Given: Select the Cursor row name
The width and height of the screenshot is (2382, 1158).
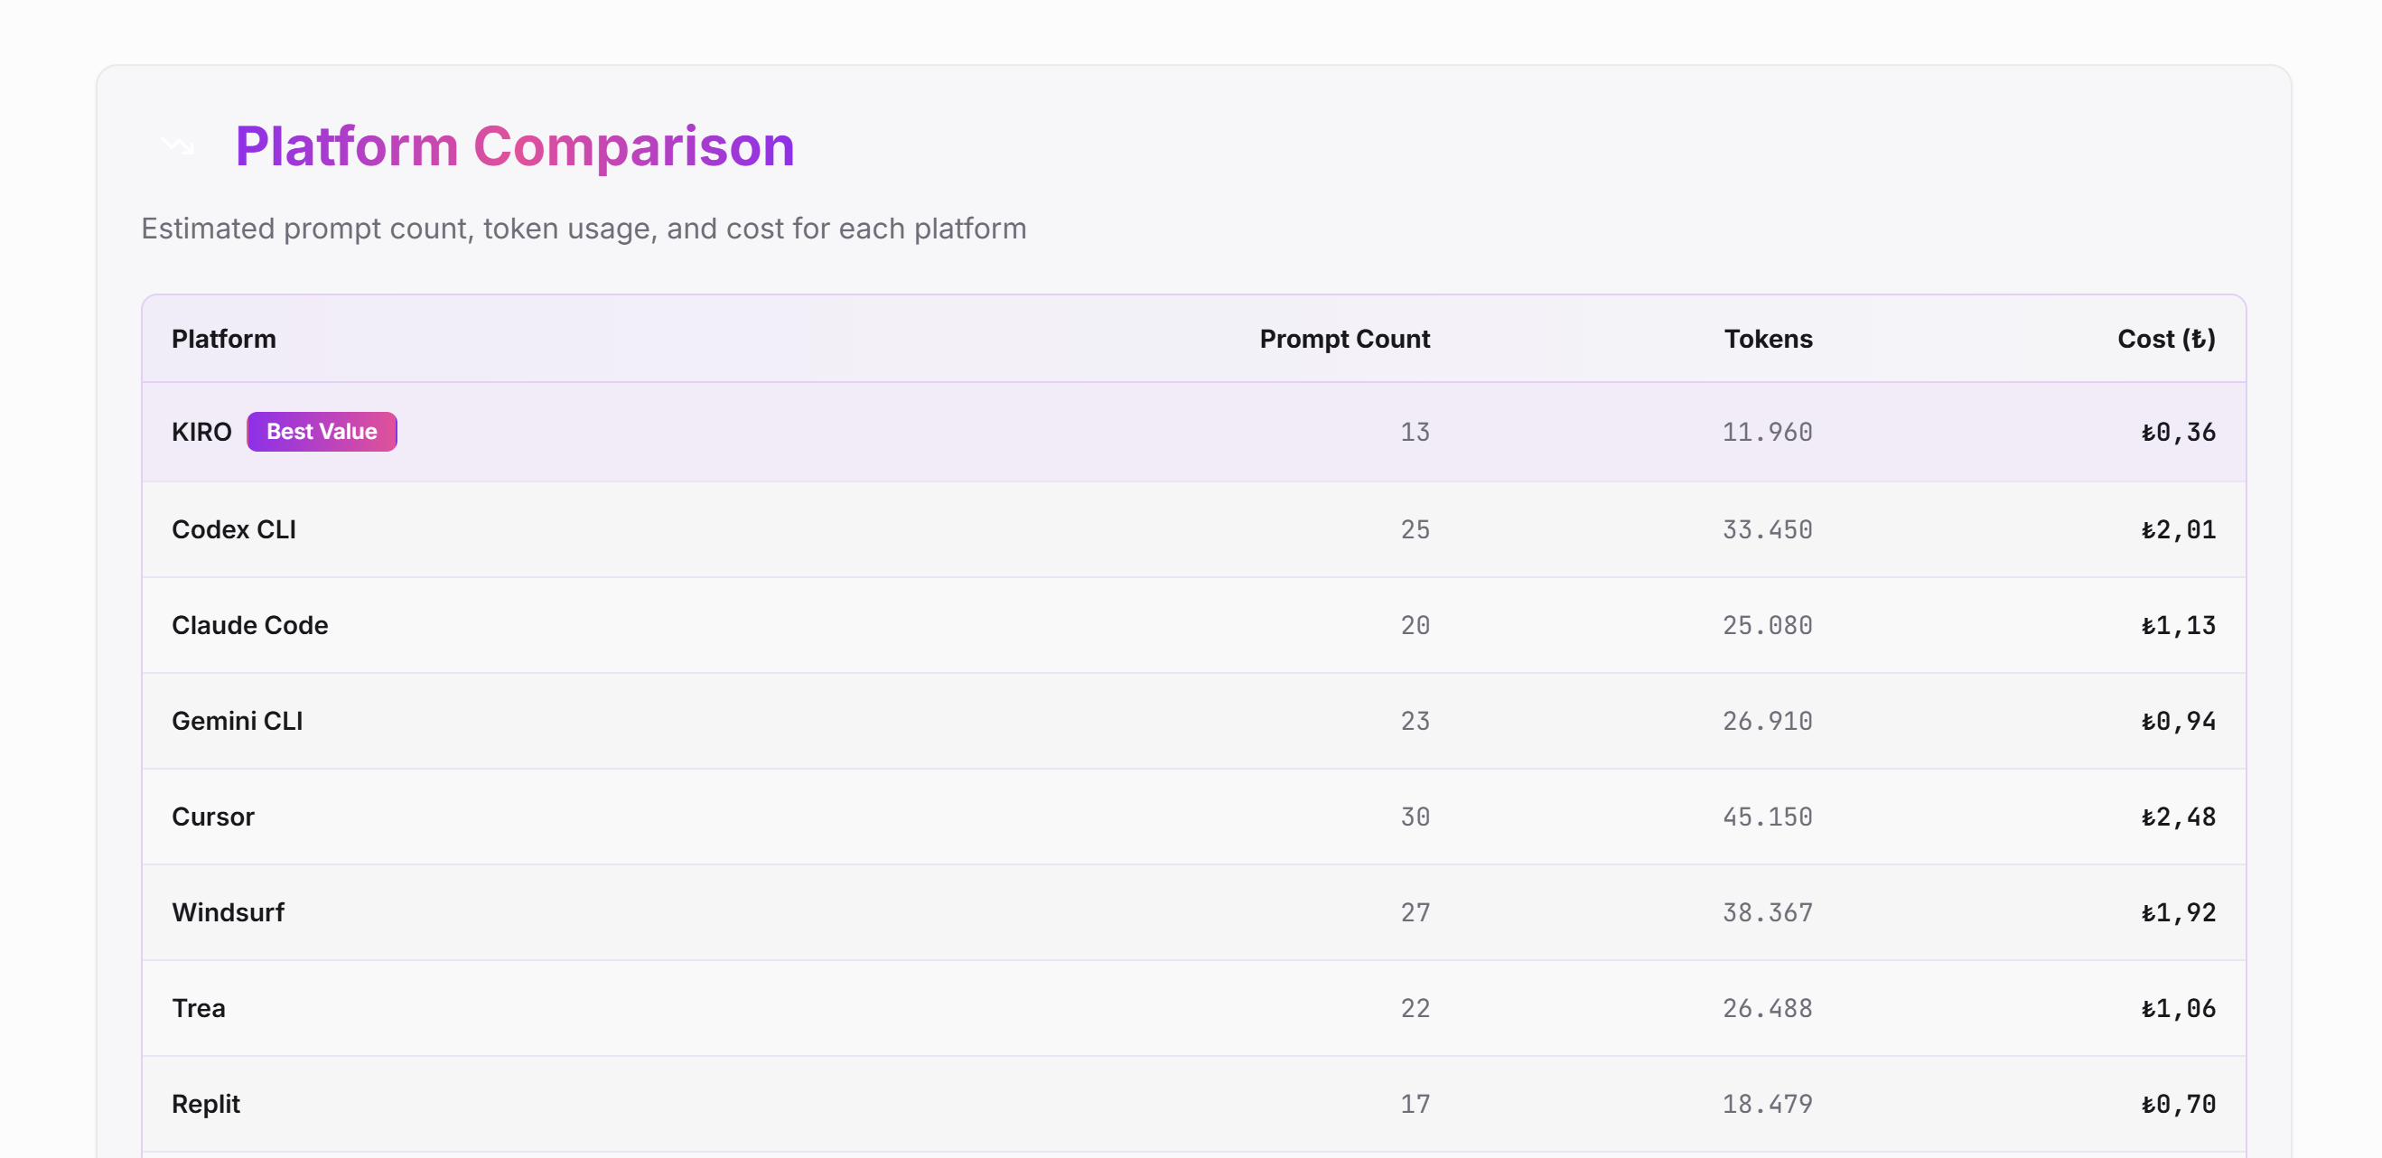Looking at the screenshot, I should [x=212, y=817].
